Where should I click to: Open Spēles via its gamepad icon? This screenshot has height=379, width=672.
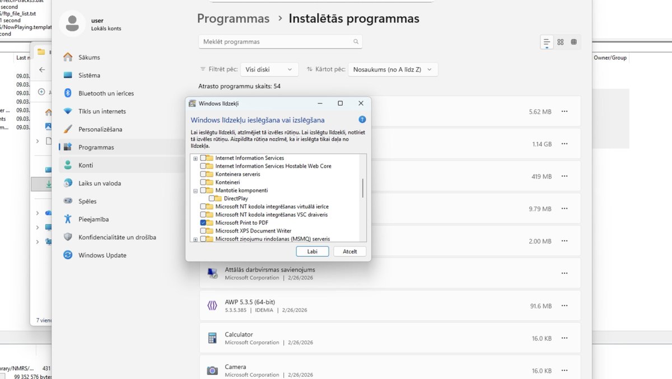pos(68,201)
